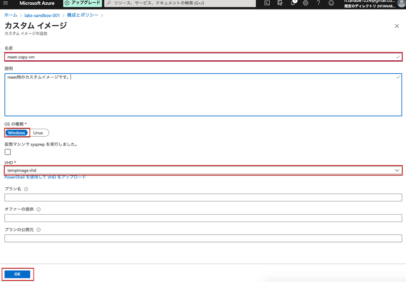Image resolution: width=406 pixels, height=282 pixels.
Task: Open the directory and subscription filter icon
Action: [x=280, y=3]
